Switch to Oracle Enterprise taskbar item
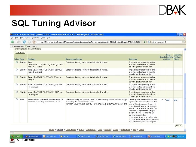Image resolution: width=196 pixels, height=147 pixels. pyautogui.click(x=33, y=136)
